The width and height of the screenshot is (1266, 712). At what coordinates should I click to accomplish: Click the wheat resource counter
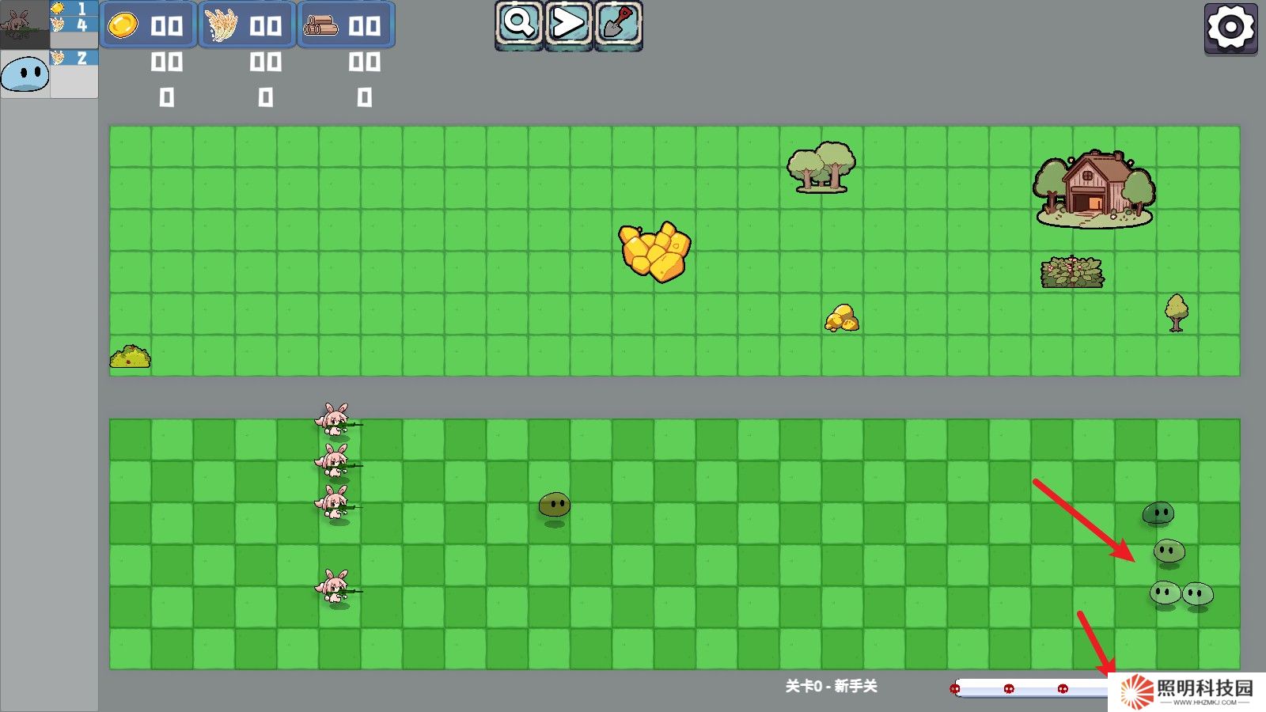click(x=246, y=25)
